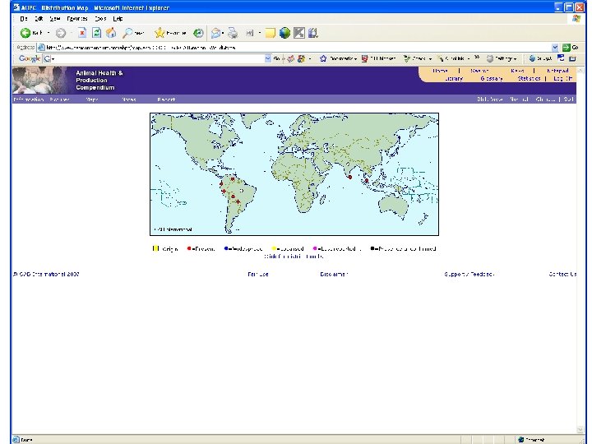The width and height of the screenshot is (592, 444).
Task: Switch to the Report tab in the navigation bar
Action: coord(166,99)
